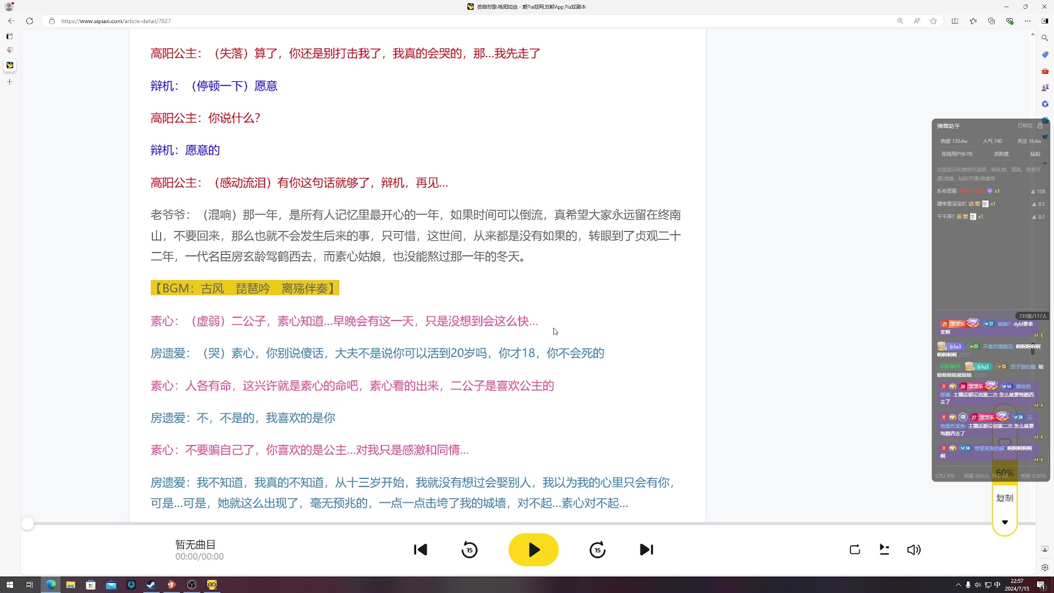Switch to the 活跃度 tab
Image resolution: width=1054 pixels, height=593 pixels.
[x=1000, y=154]
